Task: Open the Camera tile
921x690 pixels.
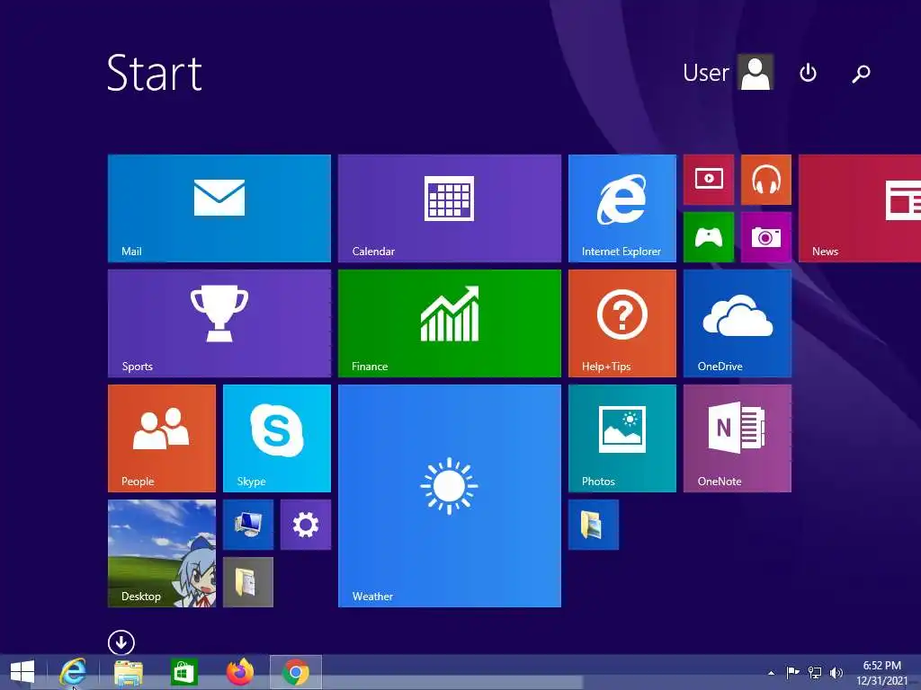Action: tap(766, 237)
